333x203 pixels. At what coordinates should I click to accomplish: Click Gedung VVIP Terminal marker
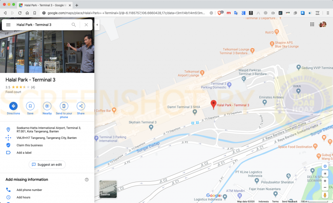coord(299,68)
